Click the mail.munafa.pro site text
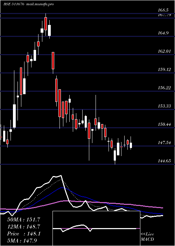 coord(40,4)
